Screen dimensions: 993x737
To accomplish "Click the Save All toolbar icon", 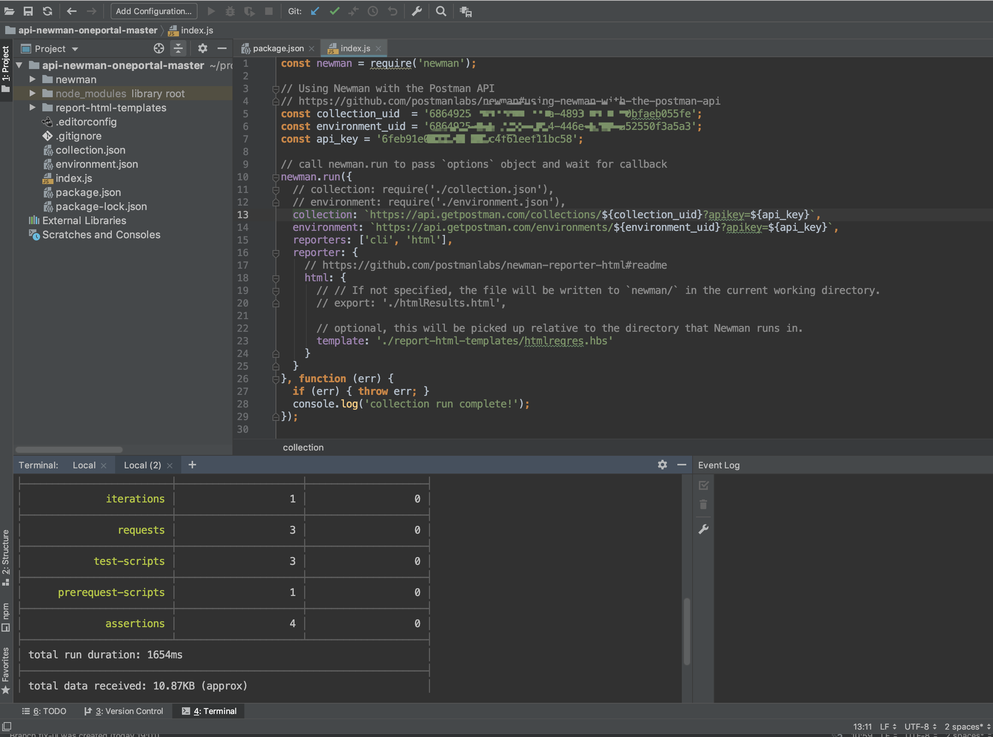I will click(x=28, y=11).
